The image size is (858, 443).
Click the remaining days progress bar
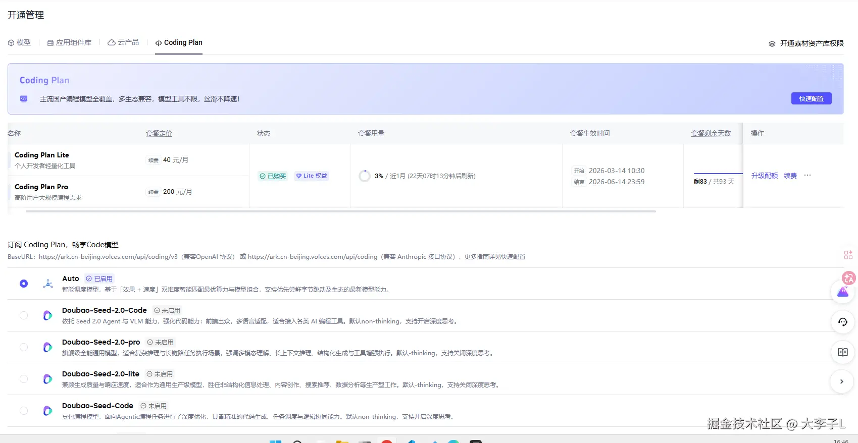tap(718, 174)
